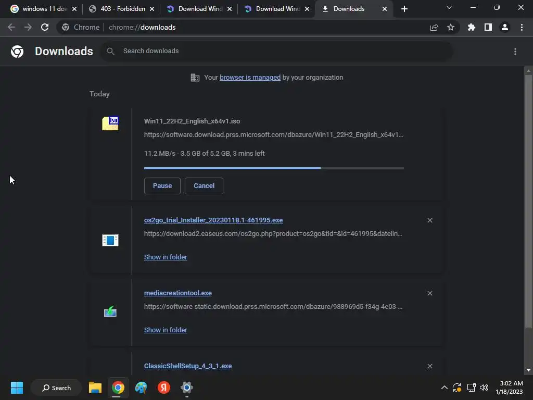Viewport: 533px width, 400px height.
Task: Click the Win11 ISO source URL text
Action: point(274,135)
